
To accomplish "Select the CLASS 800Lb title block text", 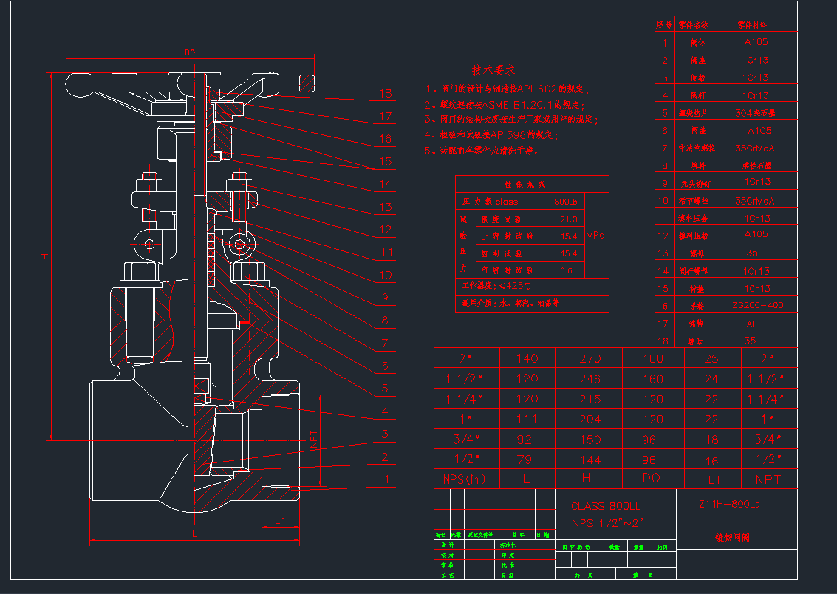I will (x=606, y=506).
